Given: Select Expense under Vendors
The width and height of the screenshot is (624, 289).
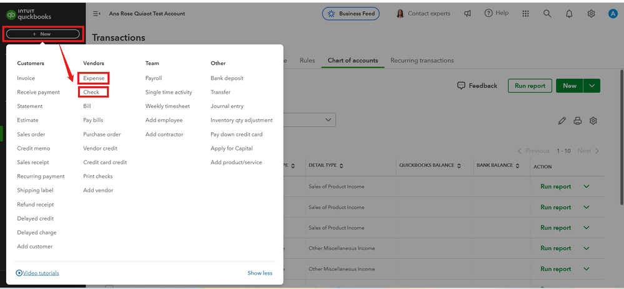Looking at the screenshot, I should tap(94, 78).
